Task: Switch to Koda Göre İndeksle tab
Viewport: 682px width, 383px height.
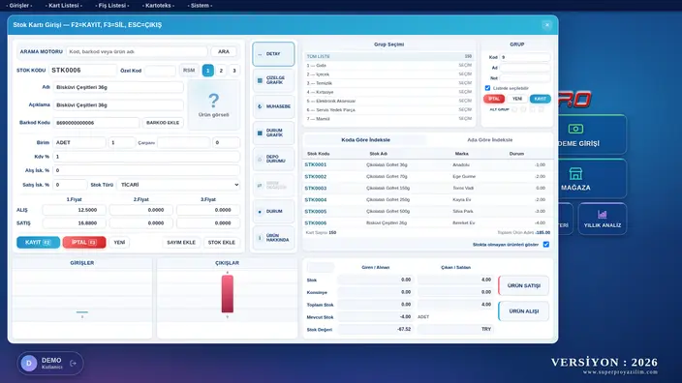Action: tap(365, 140)
